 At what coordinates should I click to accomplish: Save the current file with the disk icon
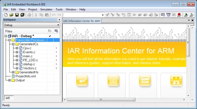(x=17, y=15)
